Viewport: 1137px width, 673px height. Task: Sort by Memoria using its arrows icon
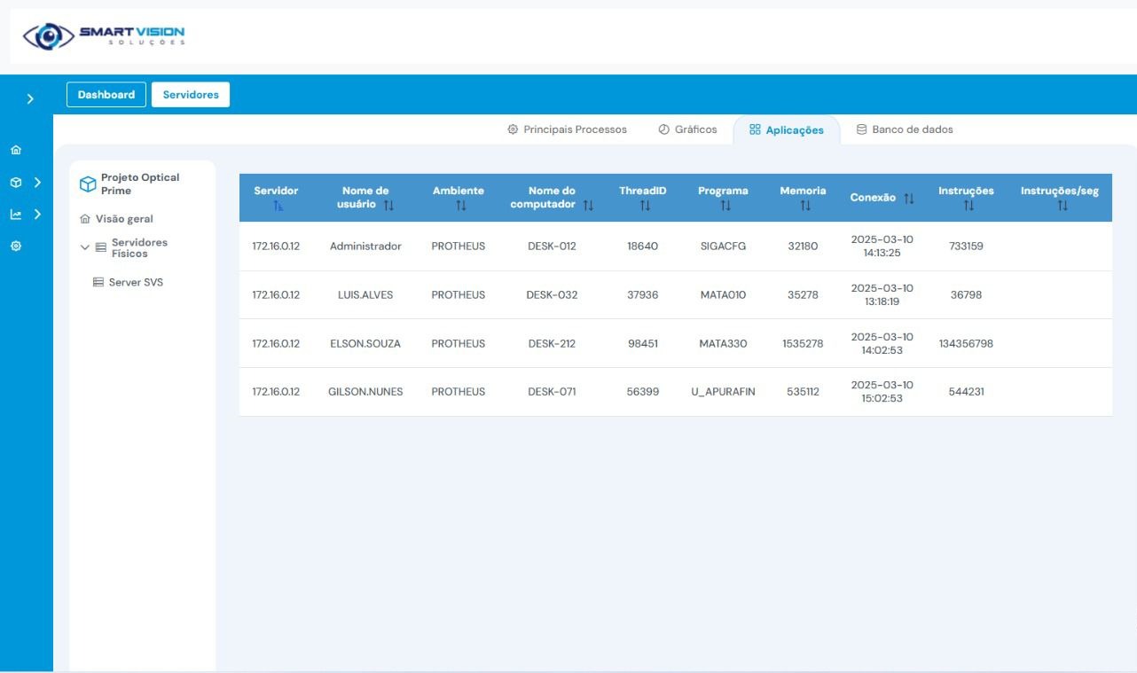[x=804, y=206]
